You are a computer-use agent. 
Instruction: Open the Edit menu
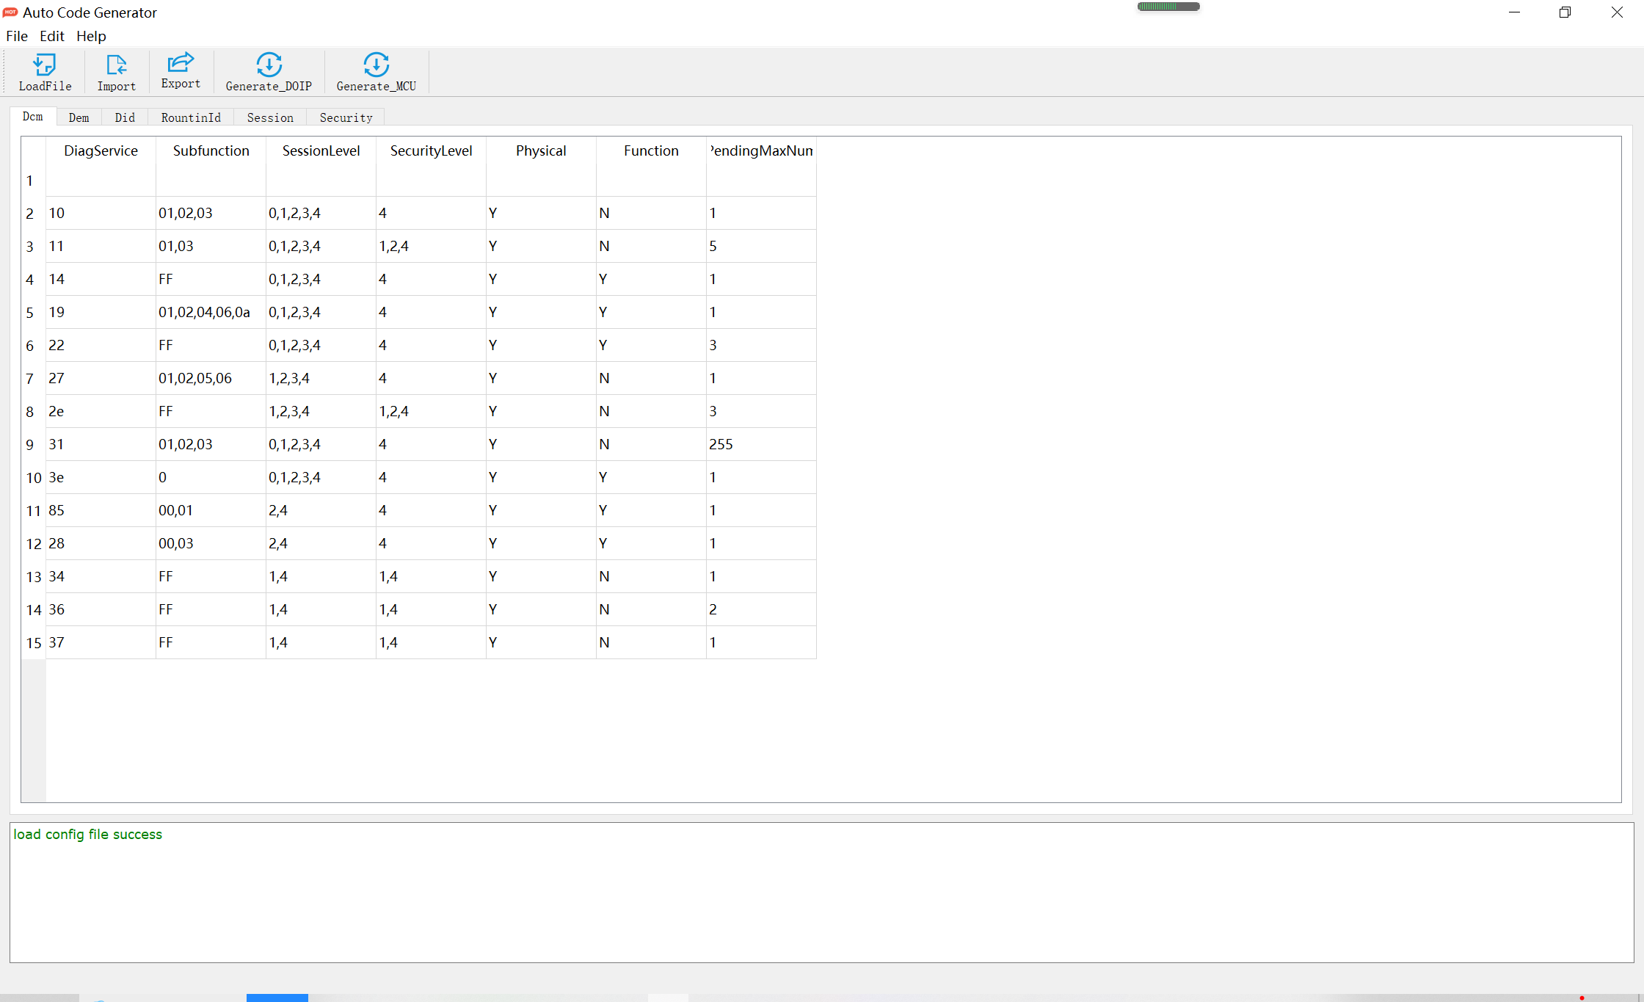coord(52,36)
